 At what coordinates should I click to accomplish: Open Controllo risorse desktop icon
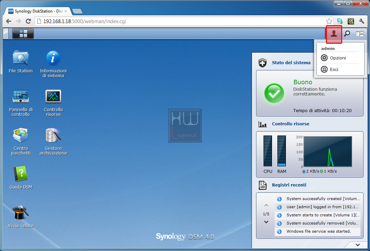tap(53, 103)
